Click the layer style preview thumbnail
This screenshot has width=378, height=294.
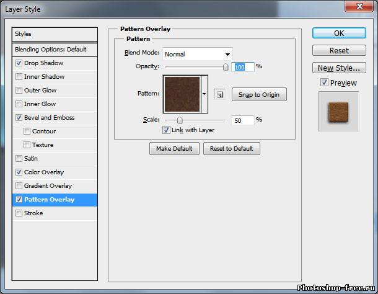point(338,112)
